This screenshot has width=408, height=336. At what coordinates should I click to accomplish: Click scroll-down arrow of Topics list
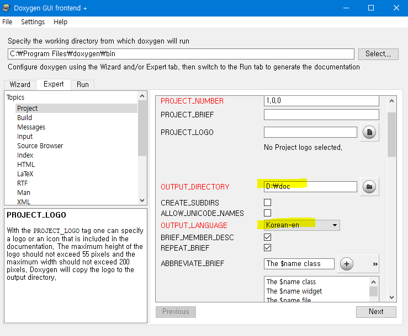coord(142,200)
